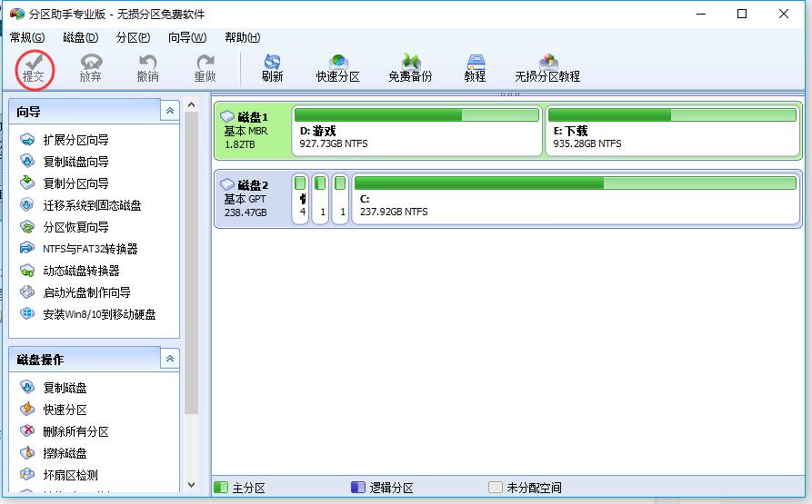The height and width of the screenshot is (504, 812).
Task: Click the 刷新 (Refresh) toolbar icon
Action: pos(272,68)
